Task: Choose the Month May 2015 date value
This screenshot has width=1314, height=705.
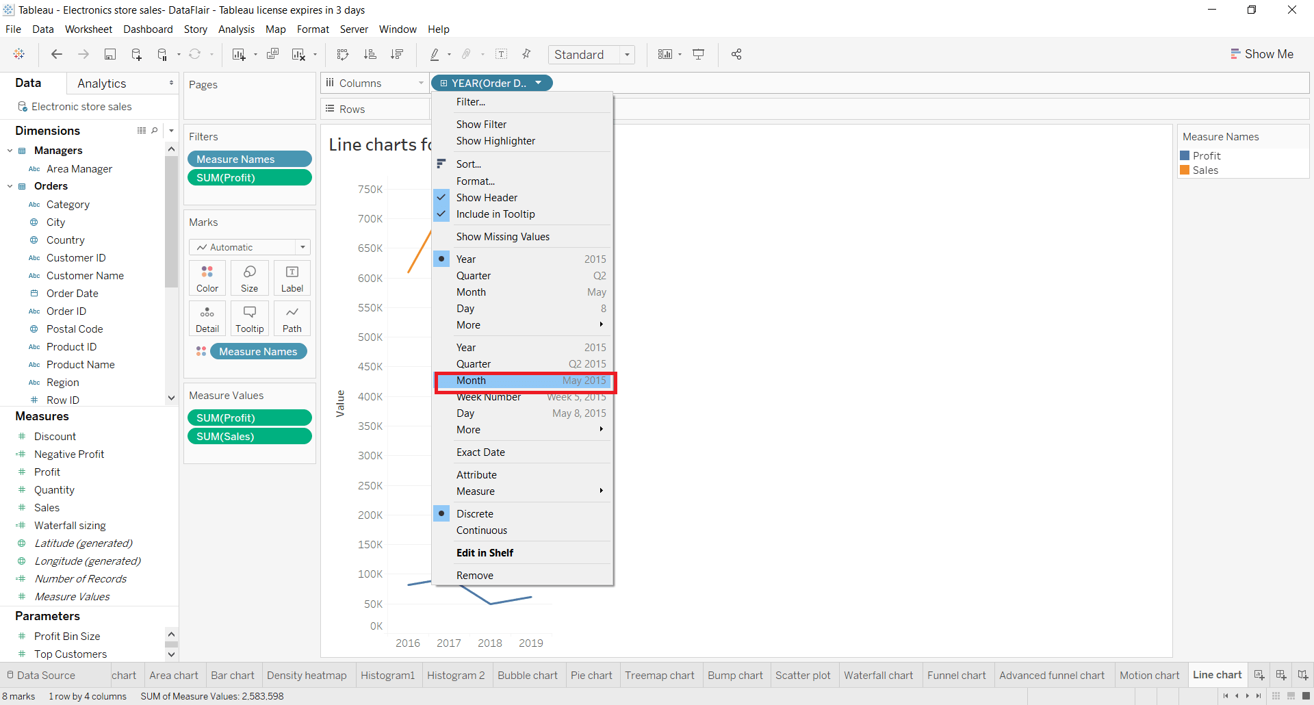Action: 523,380
